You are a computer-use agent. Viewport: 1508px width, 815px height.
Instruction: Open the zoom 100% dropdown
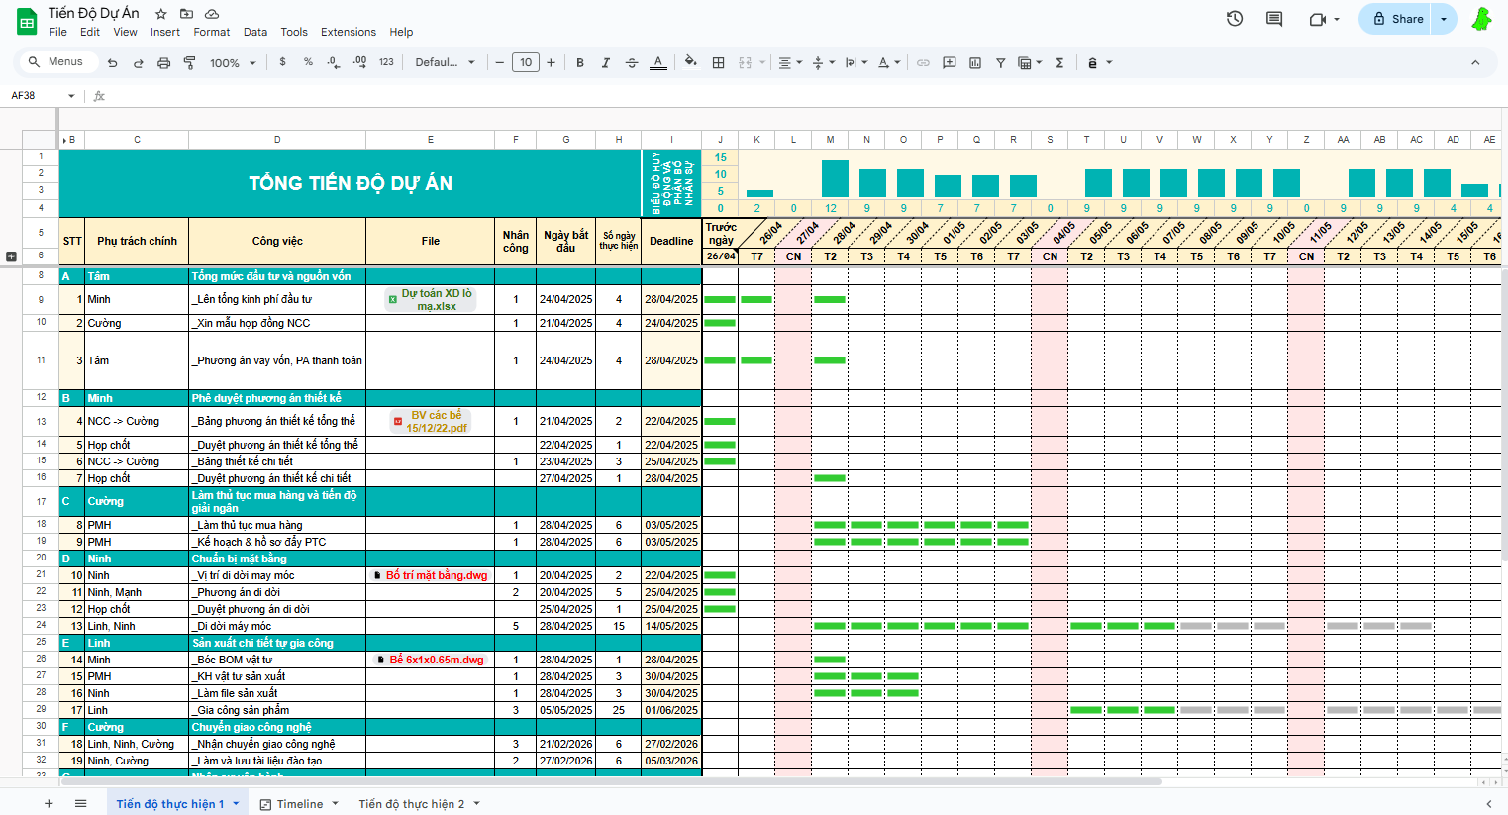pyautogui.click(x=233, y=62)
